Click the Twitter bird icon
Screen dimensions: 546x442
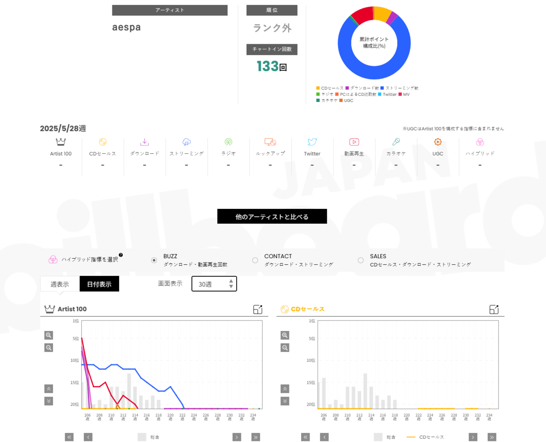312,142
